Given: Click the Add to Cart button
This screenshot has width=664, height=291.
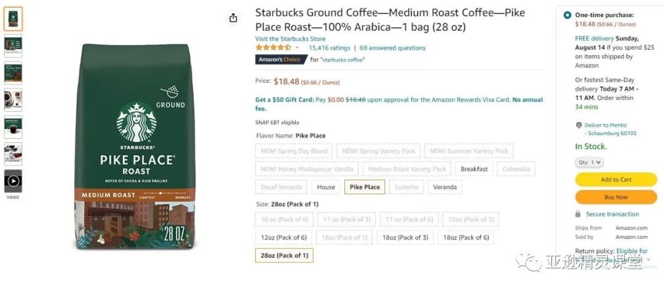Looking at the screenshot, I should tap(615, 180).
